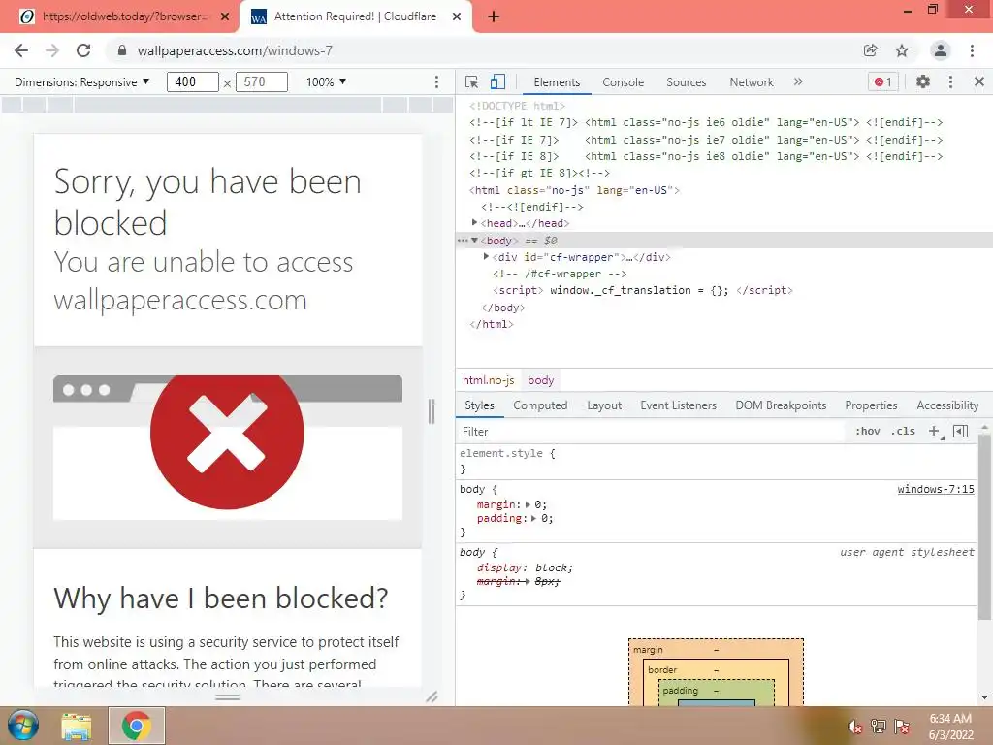This screenshot has width=993, height=745.
Task: Open the Styles pane tab
Action: (479, 405)
